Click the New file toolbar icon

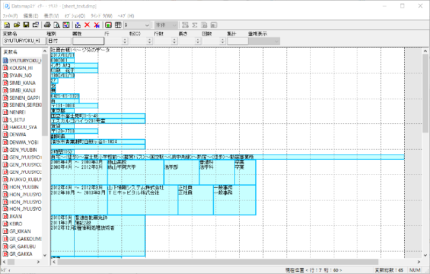pyautogui.click(x=7, y=25)
